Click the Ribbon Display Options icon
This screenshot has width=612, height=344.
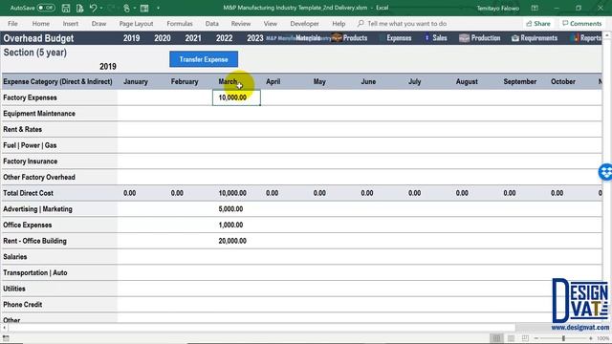pyautogui.click(x=535, y=8)
